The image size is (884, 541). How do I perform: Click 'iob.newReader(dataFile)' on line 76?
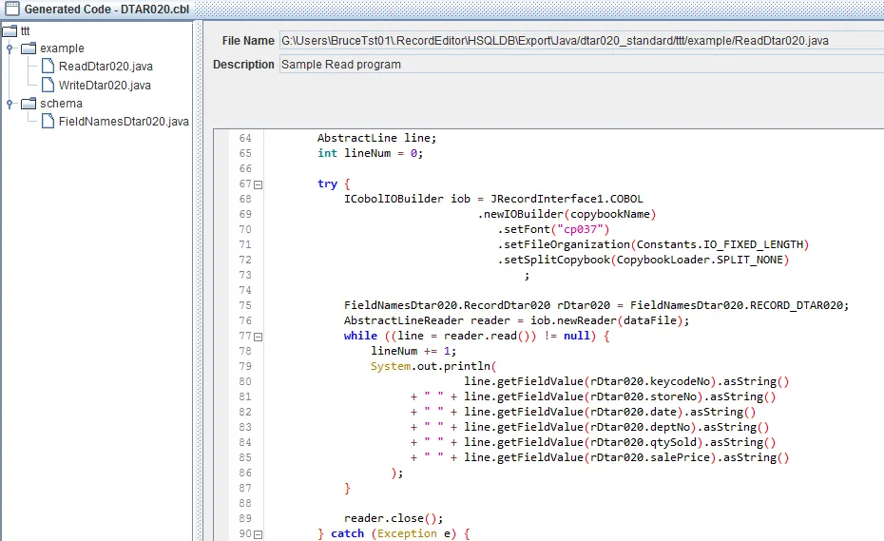pos(606,320)
